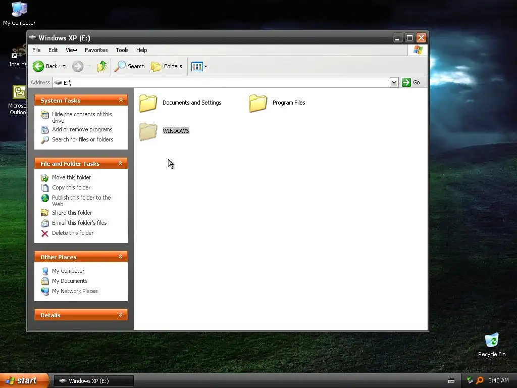Click Publish this folder to the Web
The height and width of the screenshot is (388, 517).
point(81,201)
